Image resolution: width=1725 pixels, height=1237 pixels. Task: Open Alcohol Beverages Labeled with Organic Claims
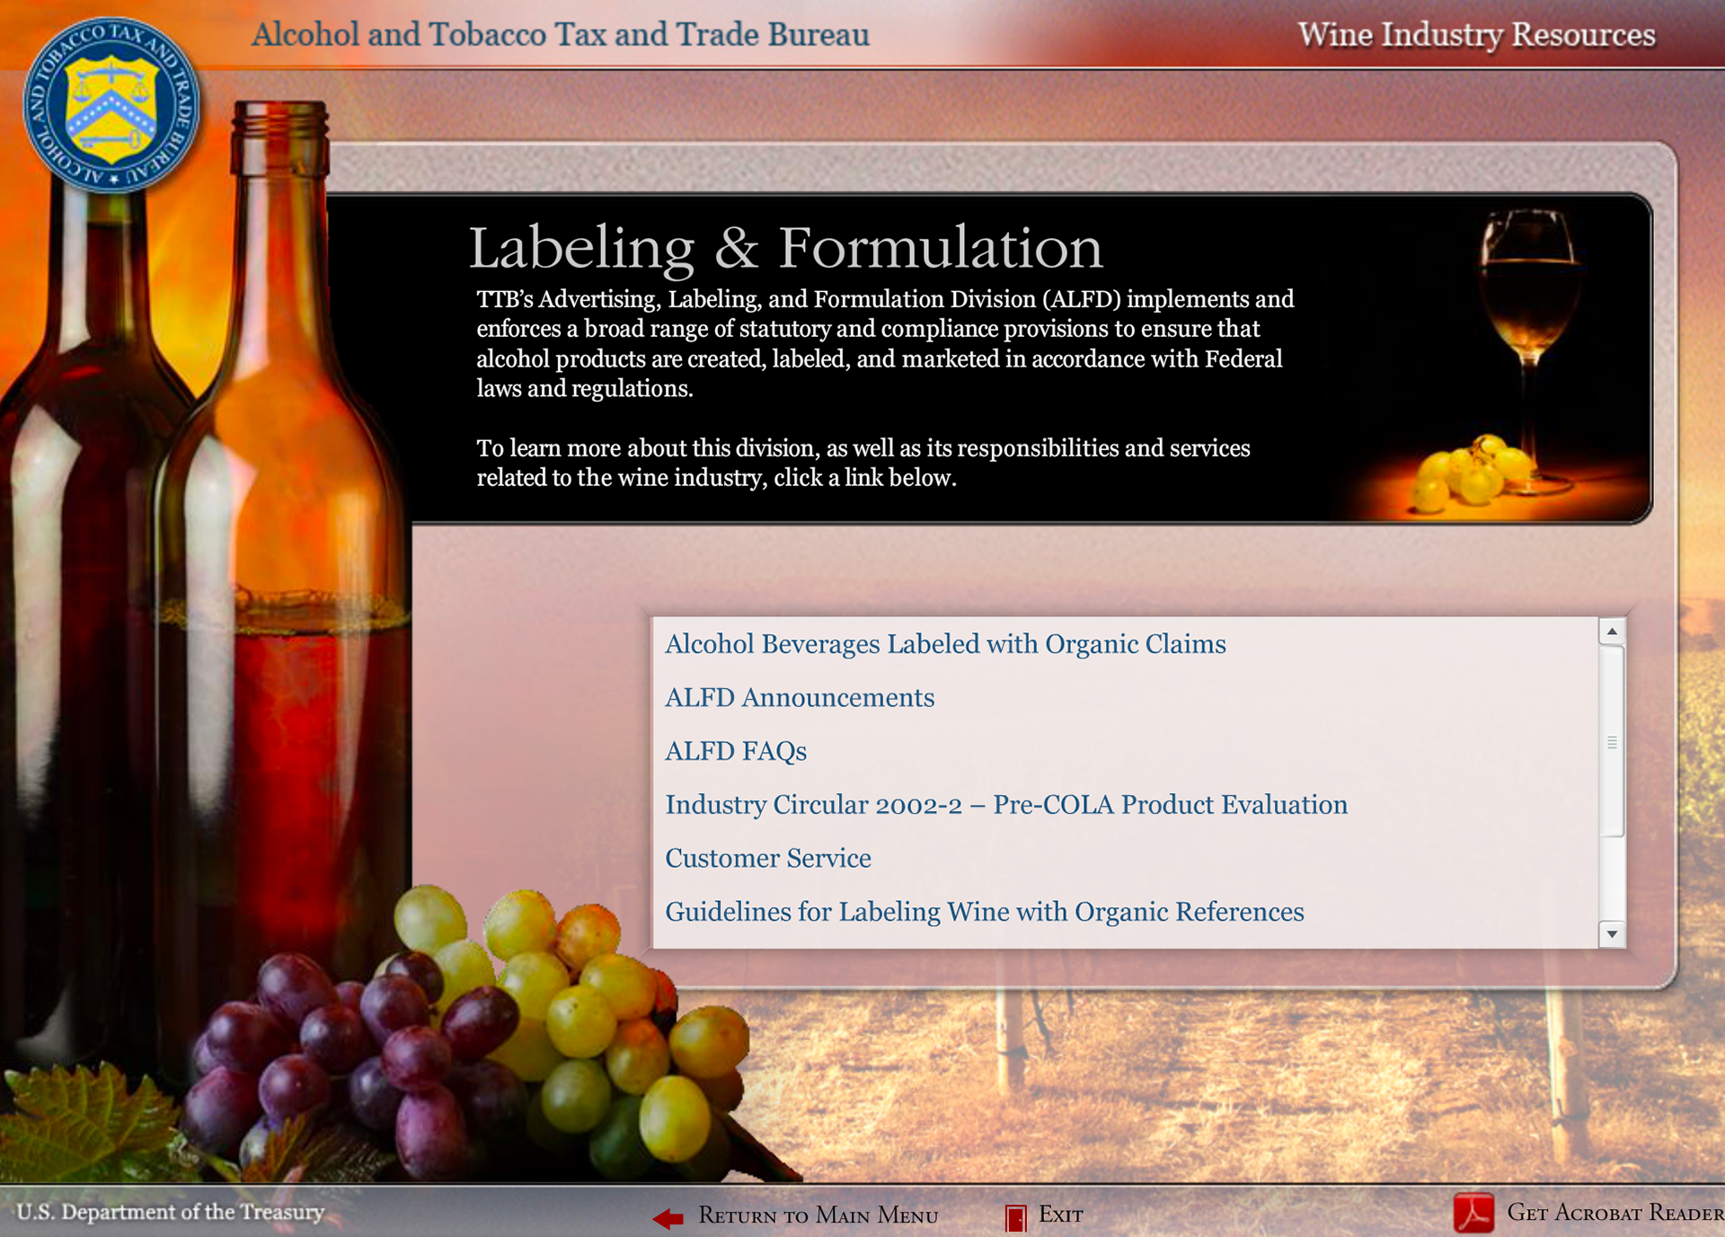point(945,644)
